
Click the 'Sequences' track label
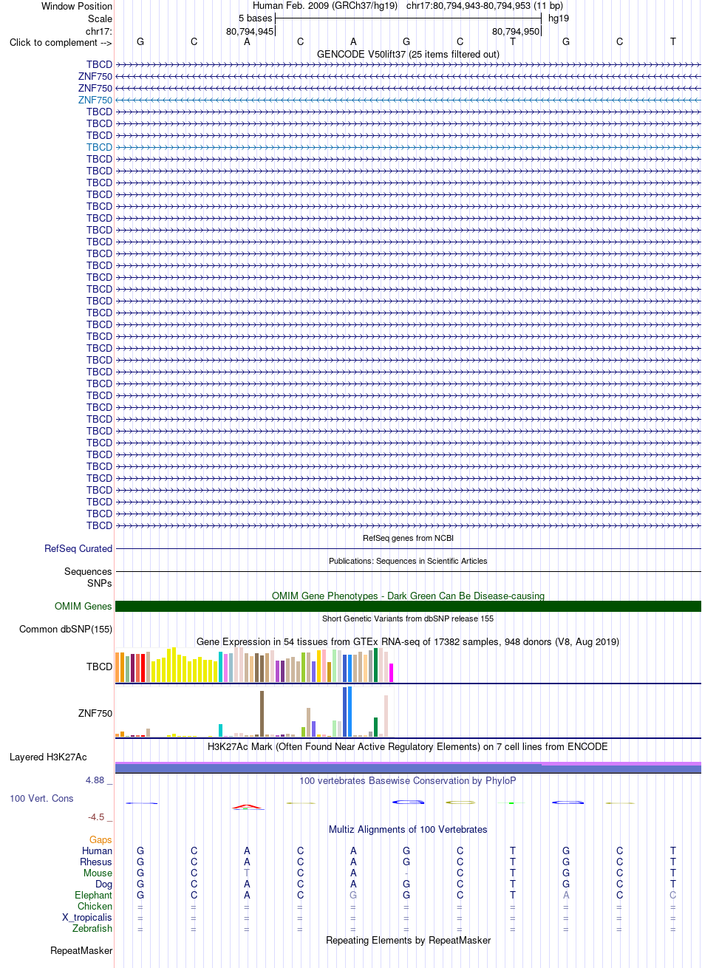point(88,572)
